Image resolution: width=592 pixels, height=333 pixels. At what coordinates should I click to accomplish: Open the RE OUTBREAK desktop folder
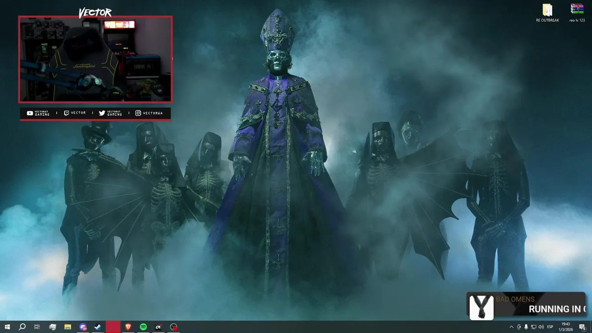tap(548, 13)
